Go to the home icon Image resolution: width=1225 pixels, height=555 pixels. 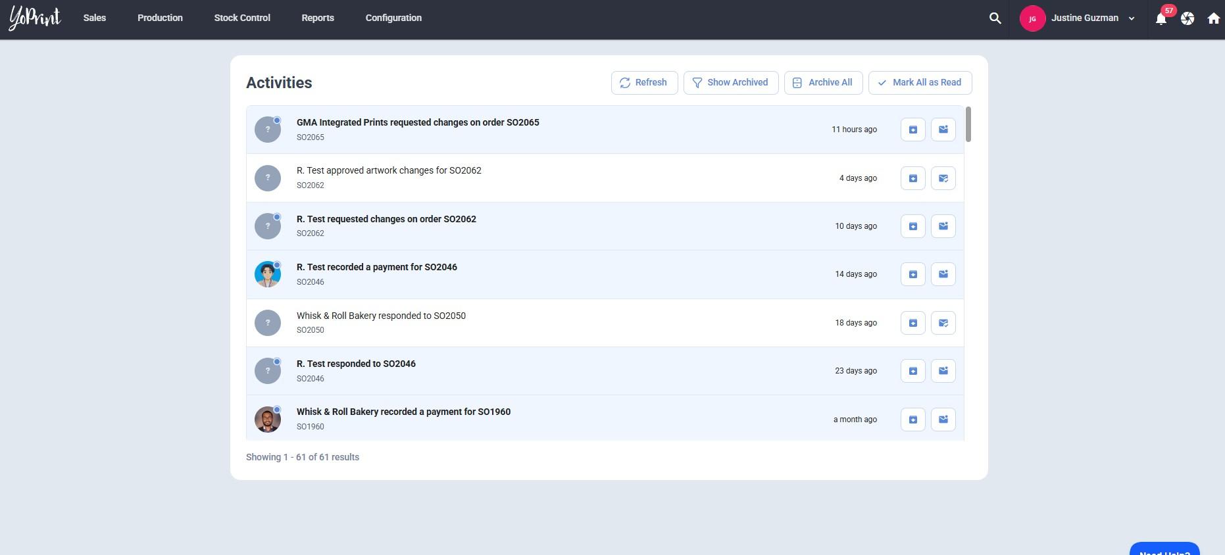click(1213, 18)
